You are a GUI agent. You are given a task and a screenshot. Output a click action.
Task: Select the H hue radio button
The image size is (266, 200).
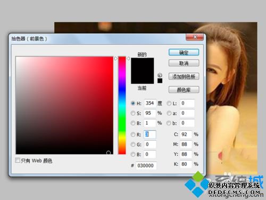(133, 103)
